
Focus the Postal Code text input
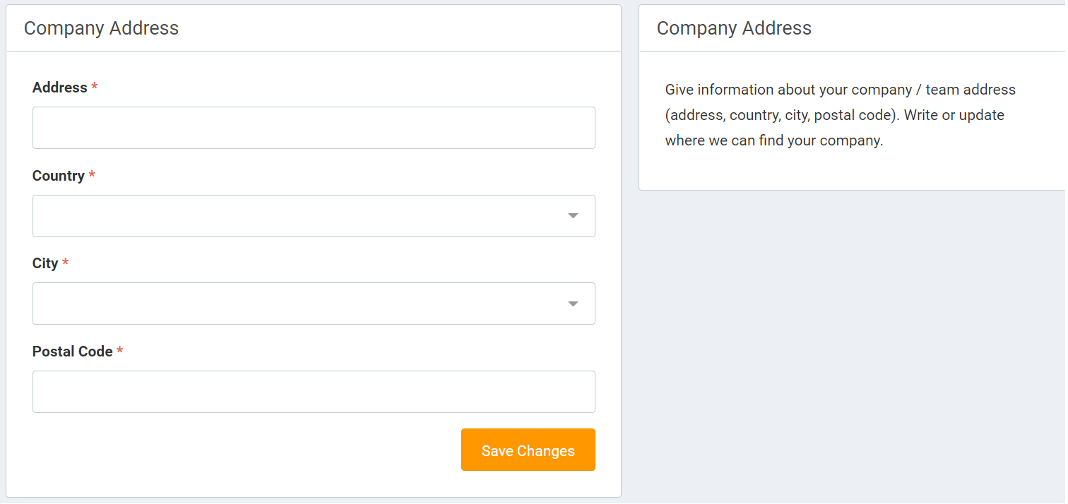(x=314, y=392)
